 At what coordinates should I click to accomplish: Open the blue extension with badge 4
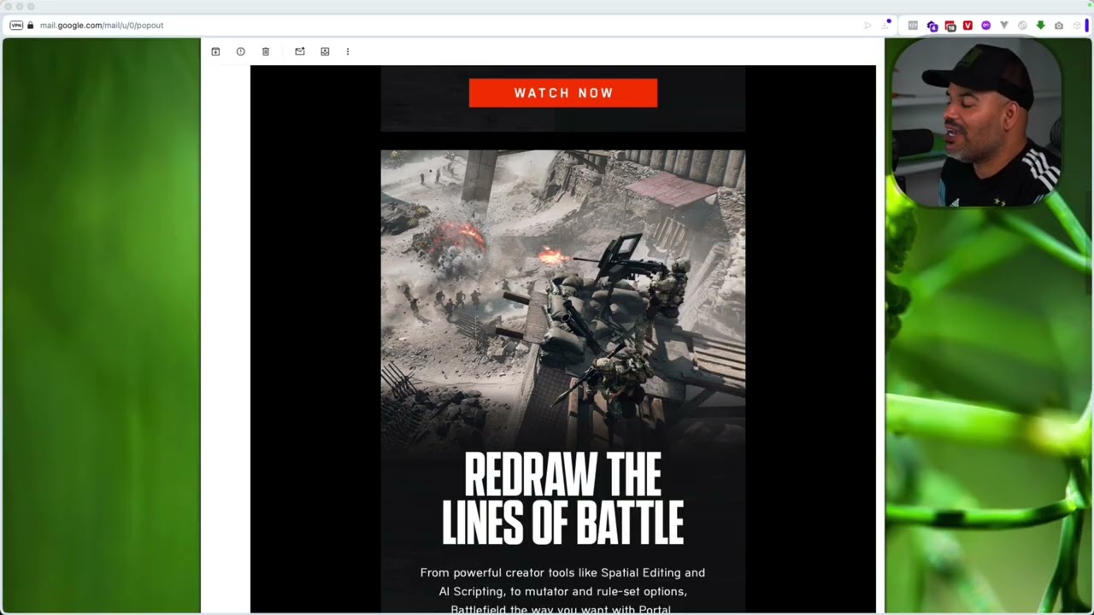point(932,26)
